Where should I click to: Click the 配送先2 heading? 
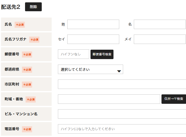tap(10, 7)
